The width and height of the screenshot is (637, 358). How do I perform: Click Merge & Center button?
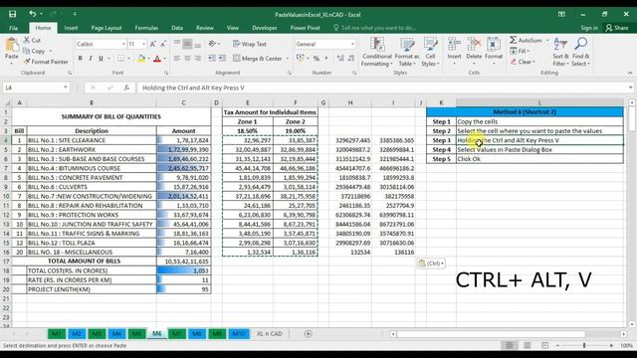point(258,59)
